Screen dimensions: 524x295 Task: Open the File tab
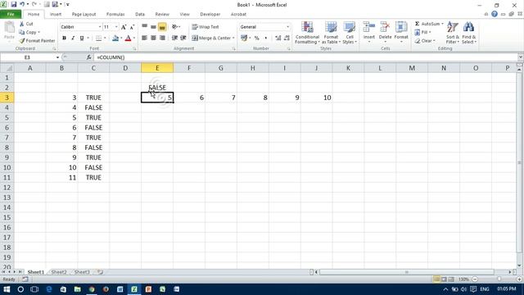click(x=11, y=14)
